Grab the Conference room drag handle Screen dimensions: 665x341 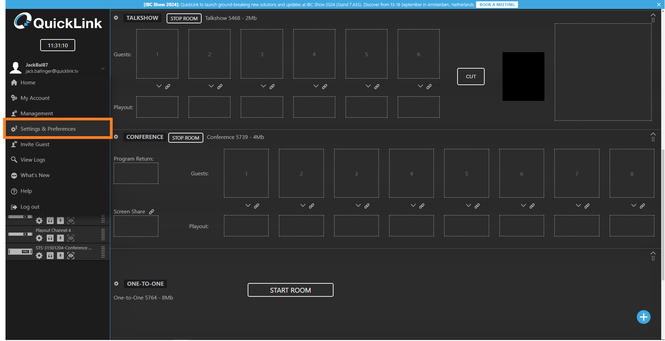pos(653,139)
